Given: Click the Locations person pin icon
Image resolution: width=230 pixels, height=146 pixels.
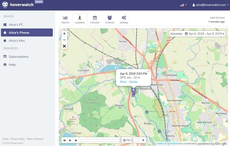Looking at the screenshot, I should [80, 18].
